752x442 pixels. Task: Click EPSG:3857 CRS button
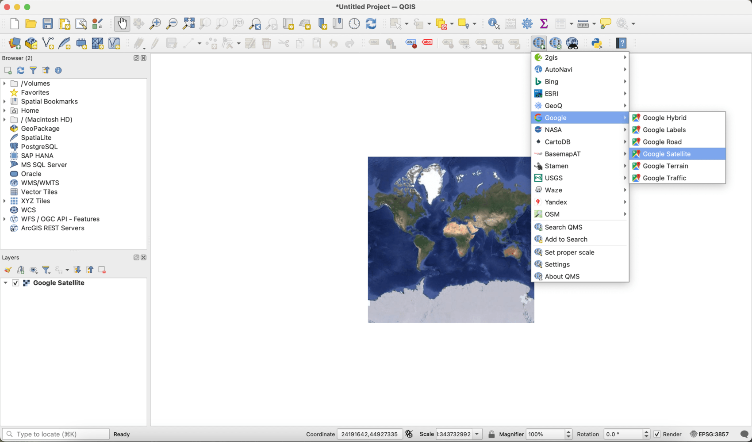(709, 434)
